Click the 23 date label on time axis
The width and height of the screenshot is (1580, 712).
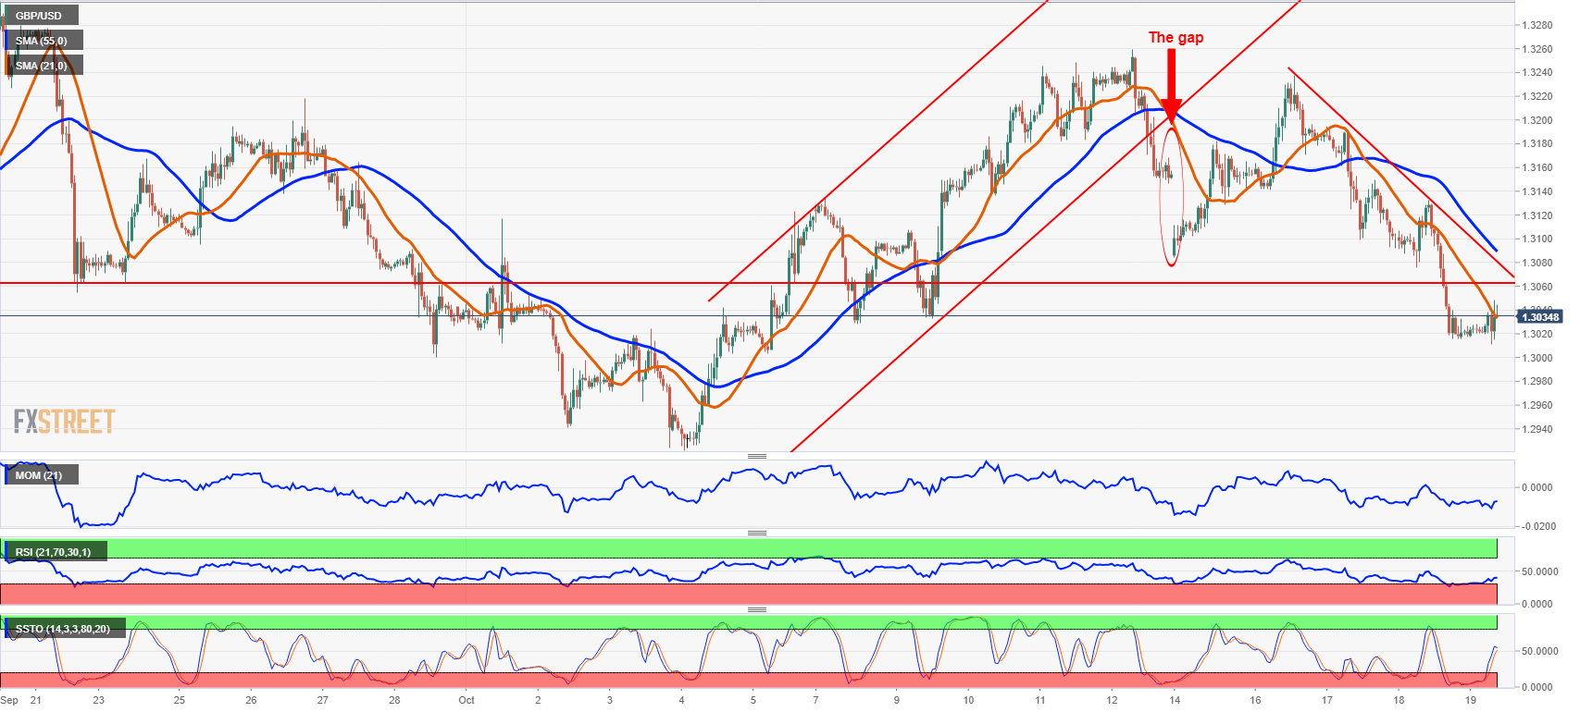98,700
